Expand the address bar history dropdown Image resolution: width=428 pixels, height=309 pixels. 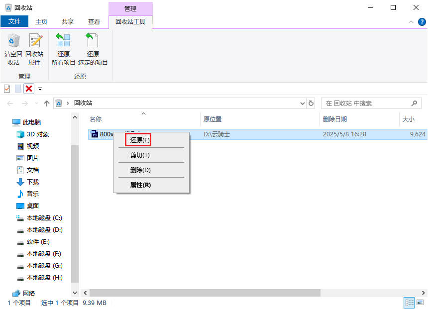(303, 103)
